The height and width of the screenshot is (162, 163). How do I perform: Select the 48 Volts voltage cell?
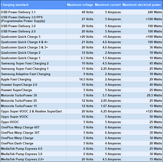tap(86, 12)
